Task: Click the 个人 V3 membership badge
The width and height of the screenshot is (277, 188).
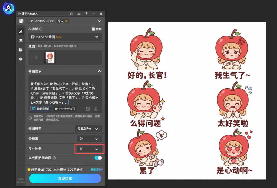Action: pos(63,21)
